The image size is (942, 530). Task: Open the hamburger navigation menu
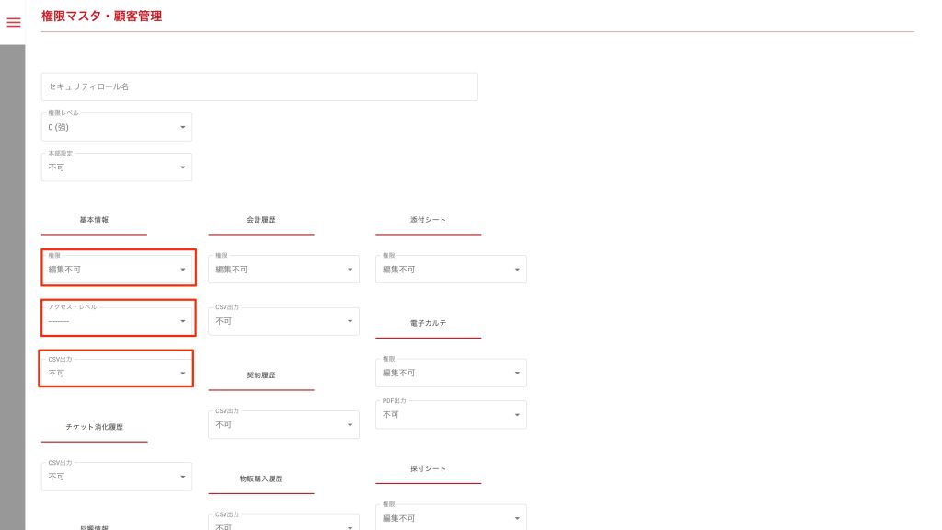pos(13,22)
